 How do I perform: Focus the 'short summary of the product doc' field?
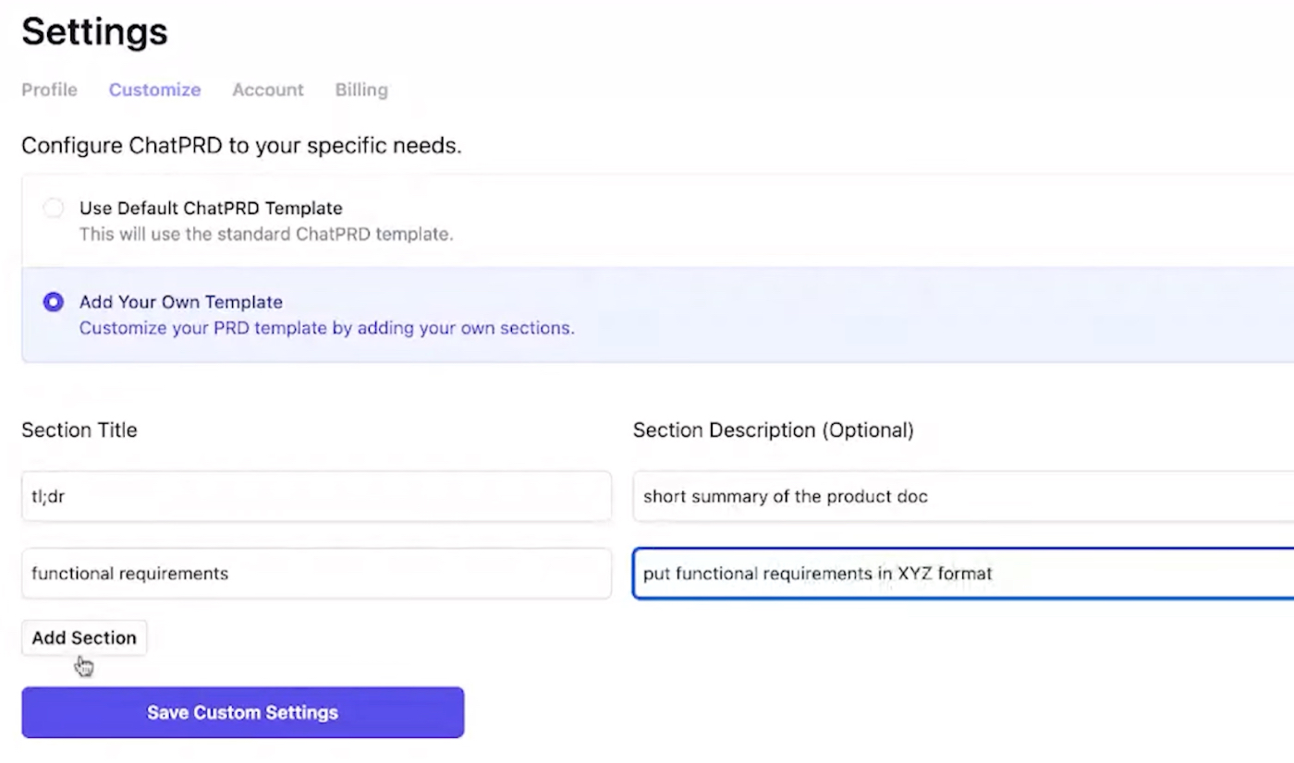961,496
